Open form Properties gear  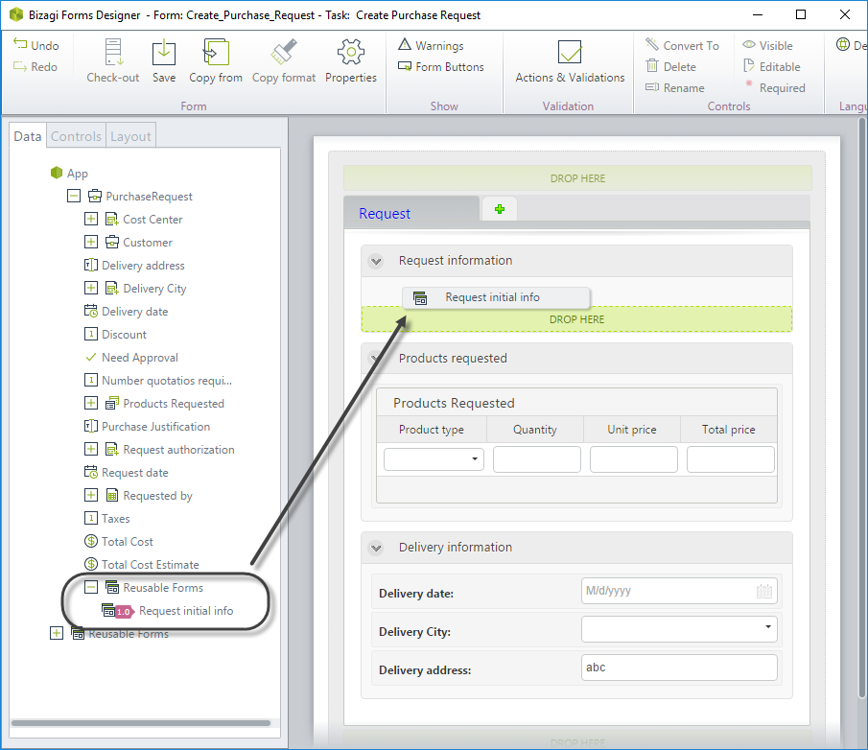click(351, 54)
